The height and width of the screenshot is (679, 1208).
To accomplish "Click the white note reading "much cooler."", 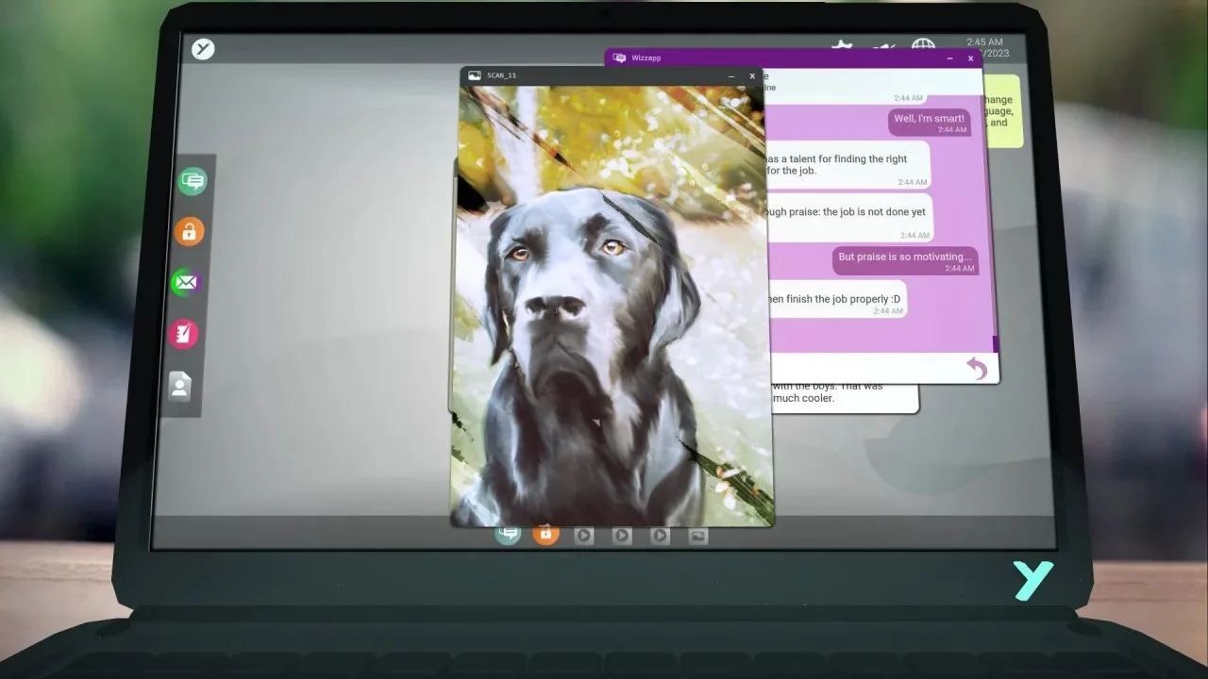I will [x=845, y=398].
